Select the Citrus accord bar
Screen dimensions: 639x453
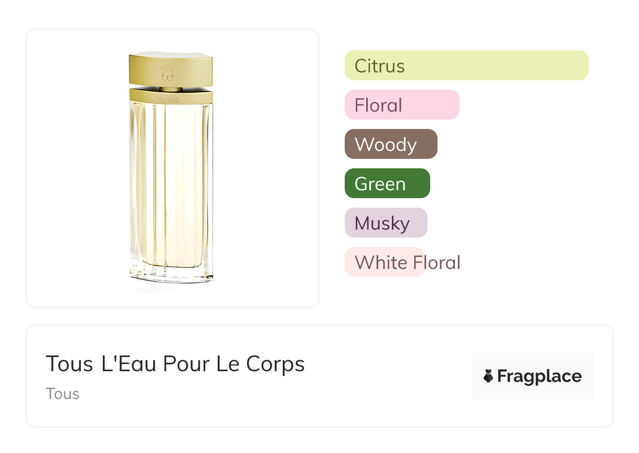click(x=466, y=66)
